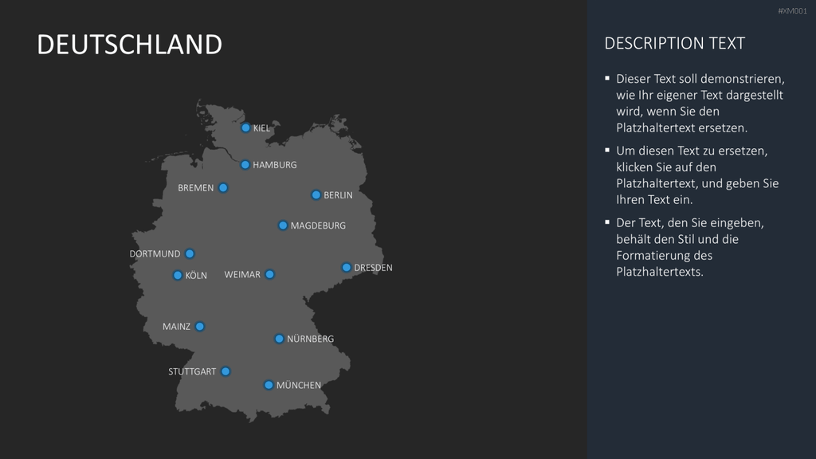The width and height of the screenshot is (816, 459).
Task: Click the blue Dortmund city marker
Action: coord(190,253)
